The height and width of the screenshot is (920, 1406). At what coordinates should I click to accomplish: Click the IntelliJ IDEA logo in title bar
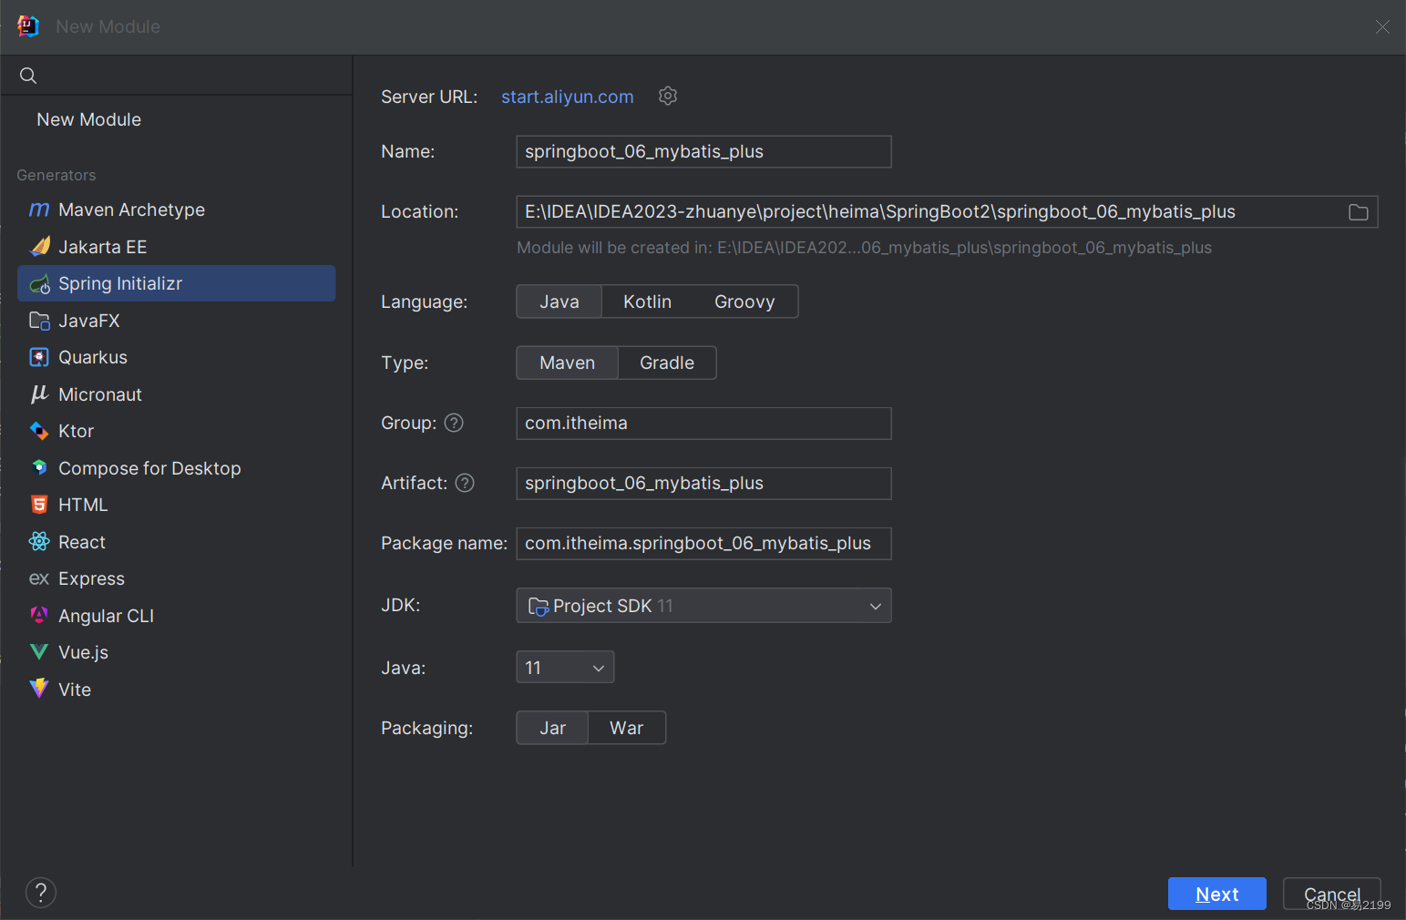(x=28, y=26)
